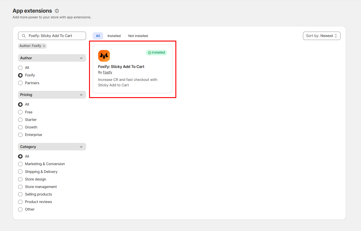
Task: Switch to the Not installed tab
Action: click(138, 36)
